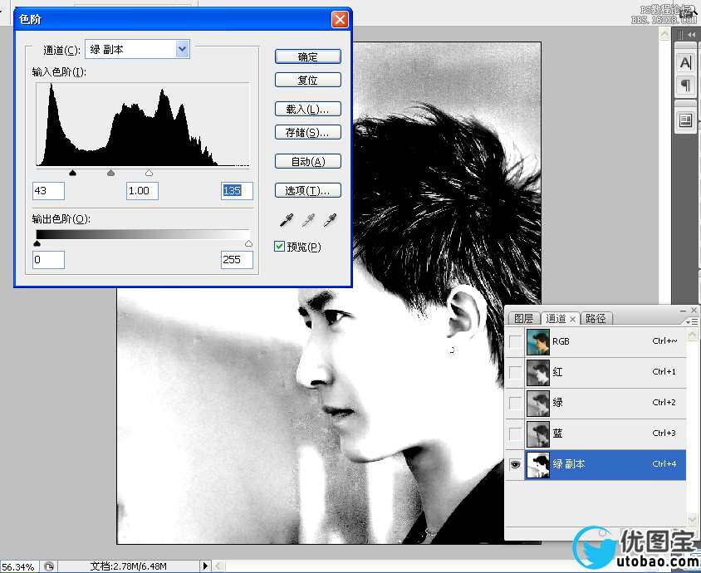The image size is (701, 573).
Task: Switch to the 图层 (Layers) tab
Action: [523, 319]
